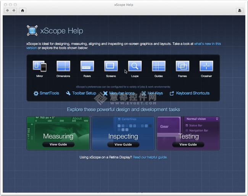Viewport: 248px width, 196px height.
Task: Open the Guides tool icon
Action: [x=159, y=66]
